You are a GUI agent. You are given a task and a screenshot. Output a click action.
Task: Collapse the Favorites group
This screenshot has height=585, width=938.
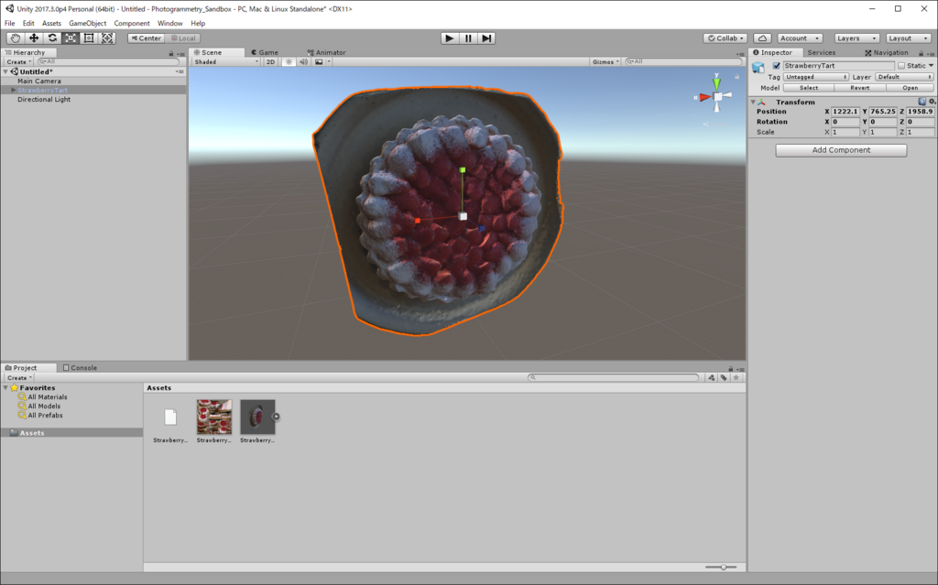[5, 387]
